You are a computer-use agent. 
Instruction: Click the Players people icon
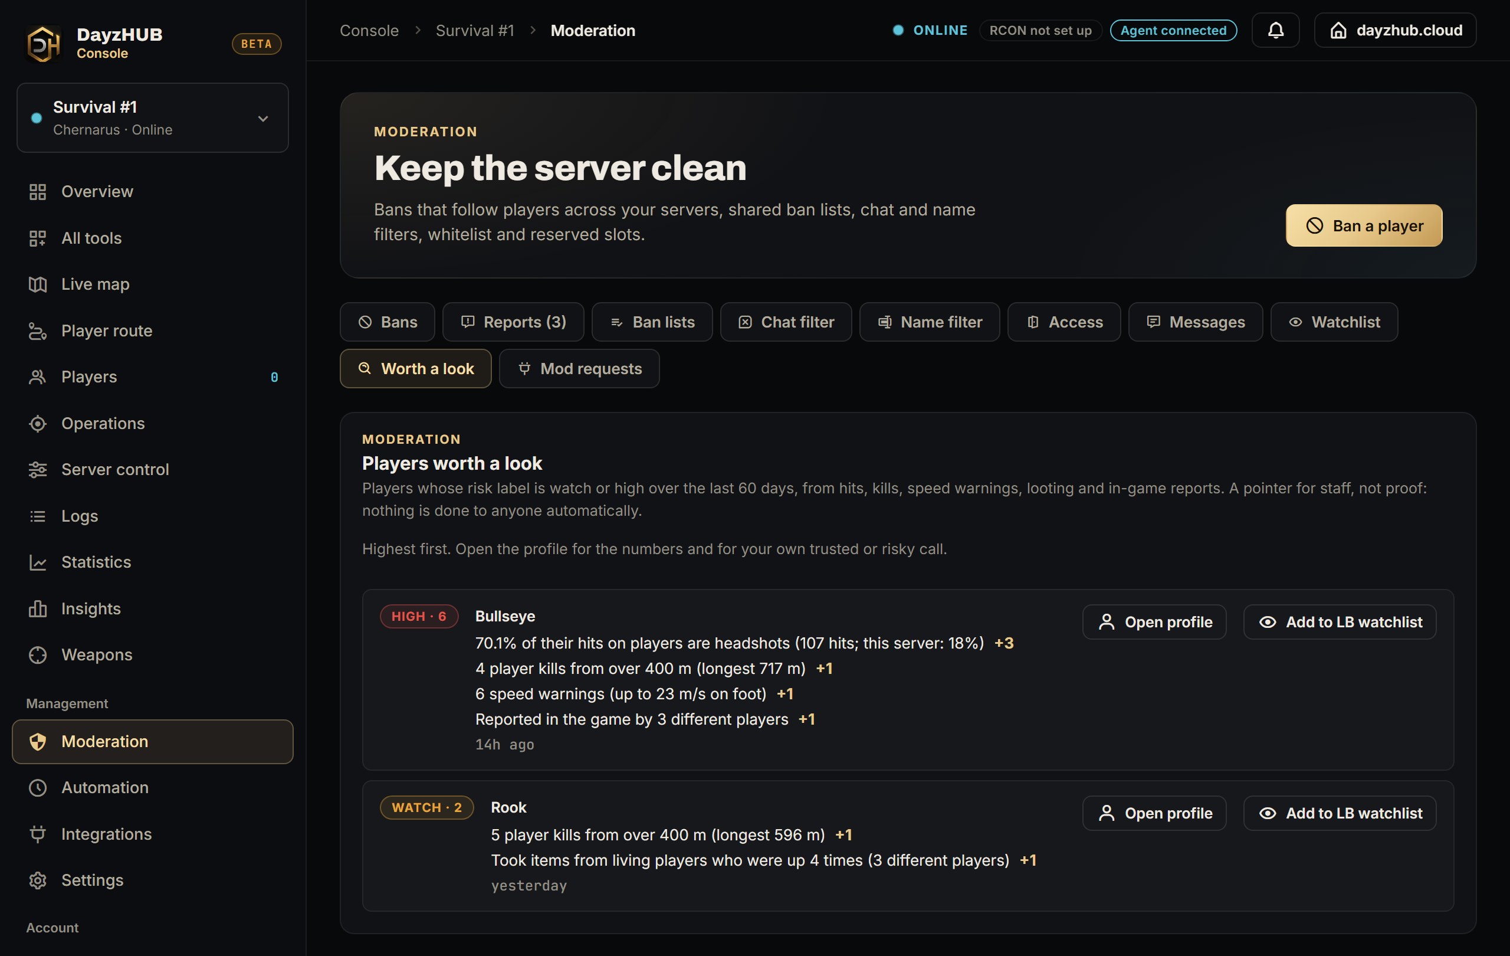coord(38,377)
